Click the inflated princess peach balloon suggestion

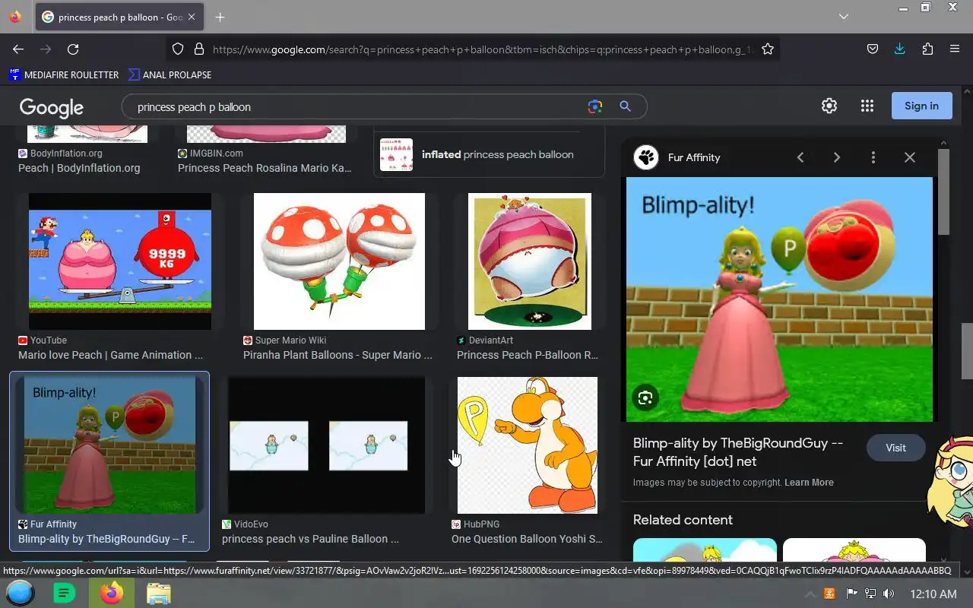click(x=489, y=154)
